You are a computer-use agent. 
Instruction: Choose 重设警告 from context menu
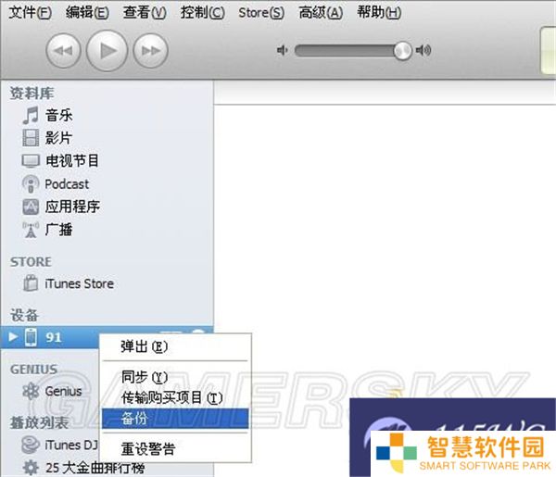pos(177,449)
